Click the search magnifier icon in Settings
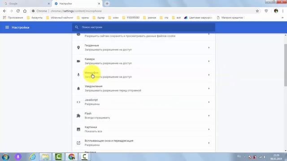Screen dimensions: 287x161 pyautogui.click(x=77, y=27)
